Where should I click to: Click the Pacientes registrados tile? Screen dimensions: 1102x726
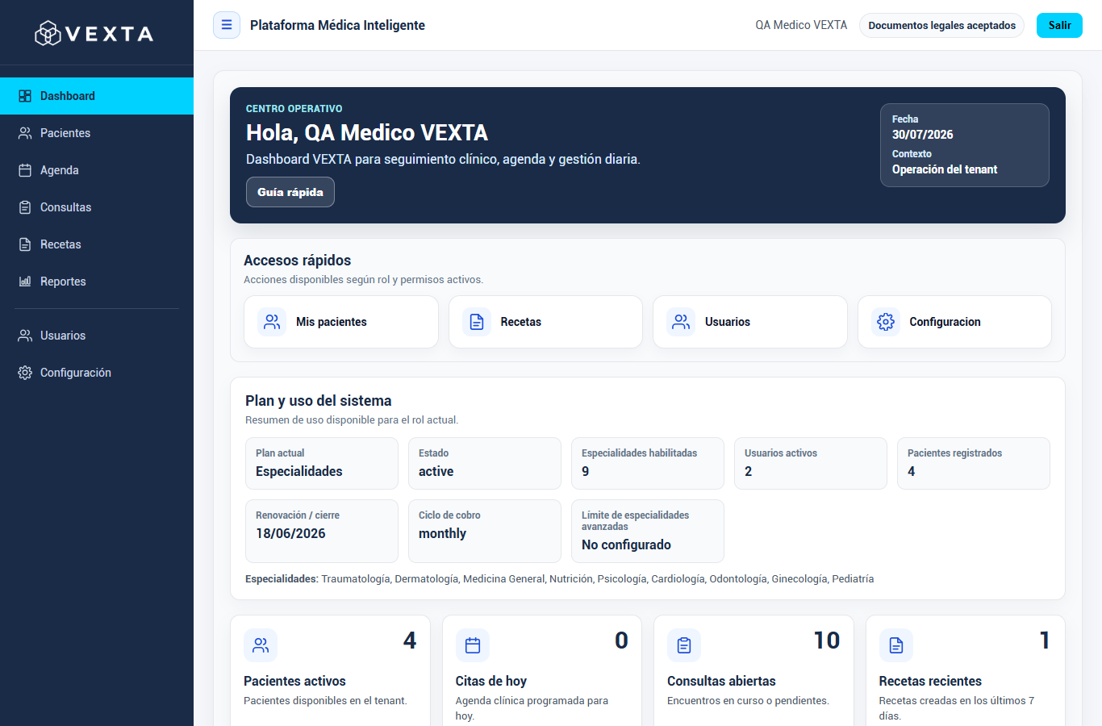point(974,463)
